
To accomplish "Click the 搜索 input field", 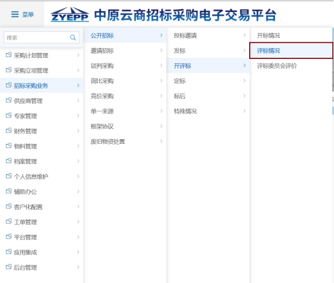I will [42, 38].
